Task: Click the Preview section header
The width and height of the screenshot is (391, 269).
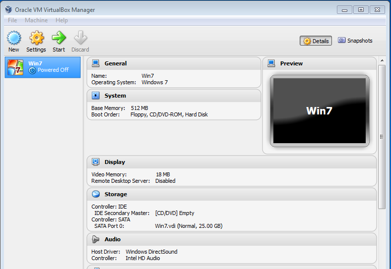Action: point(320,63)
